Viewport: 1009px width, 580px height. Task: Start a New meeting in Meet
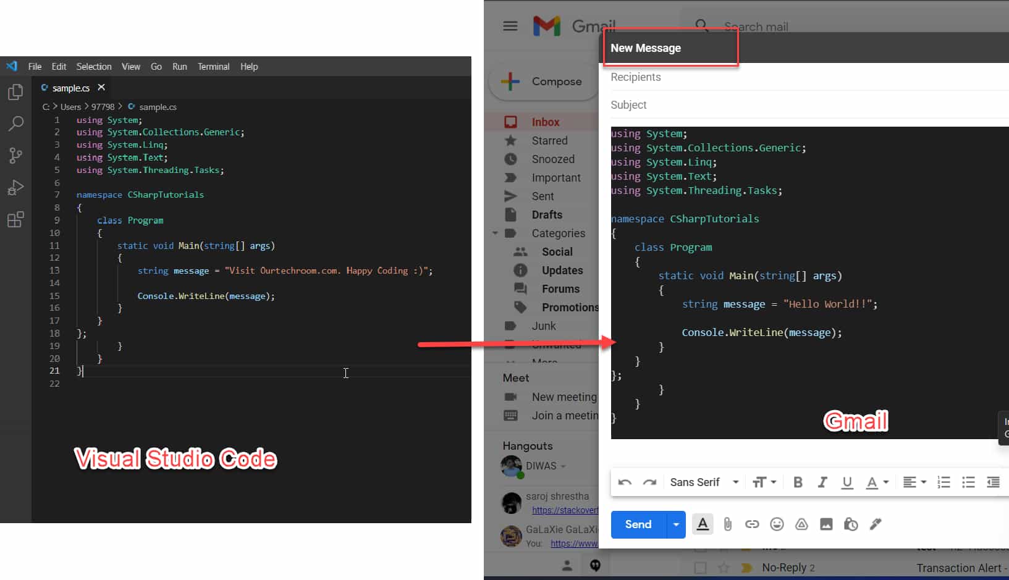coord(564,397)
